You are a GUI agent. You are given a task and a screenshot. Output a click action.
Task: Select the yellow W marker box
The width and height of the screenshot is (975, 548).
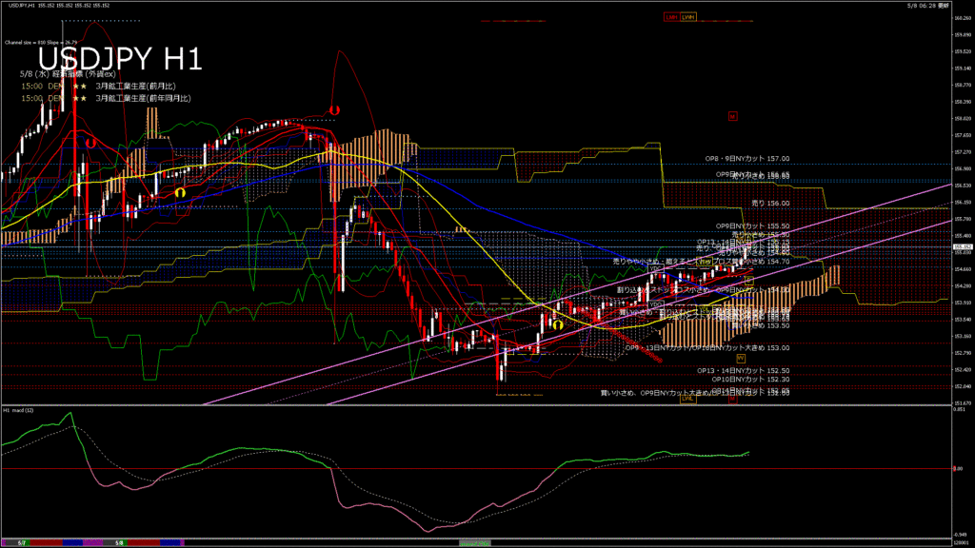click(740, 358)
